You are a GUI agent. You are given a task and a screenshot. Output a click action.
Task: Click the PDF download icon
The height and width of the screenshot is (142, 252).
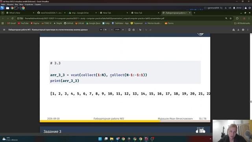(238, 30)
